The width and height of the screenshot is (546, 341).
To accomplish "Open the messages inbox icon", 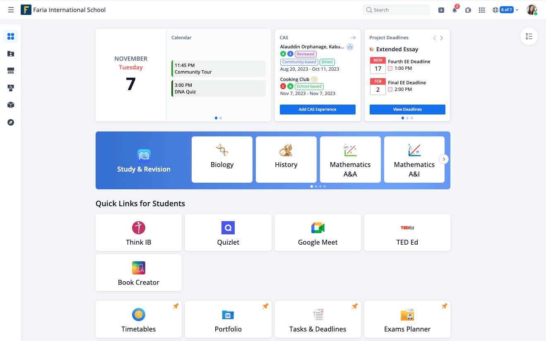I will (468, 10).
